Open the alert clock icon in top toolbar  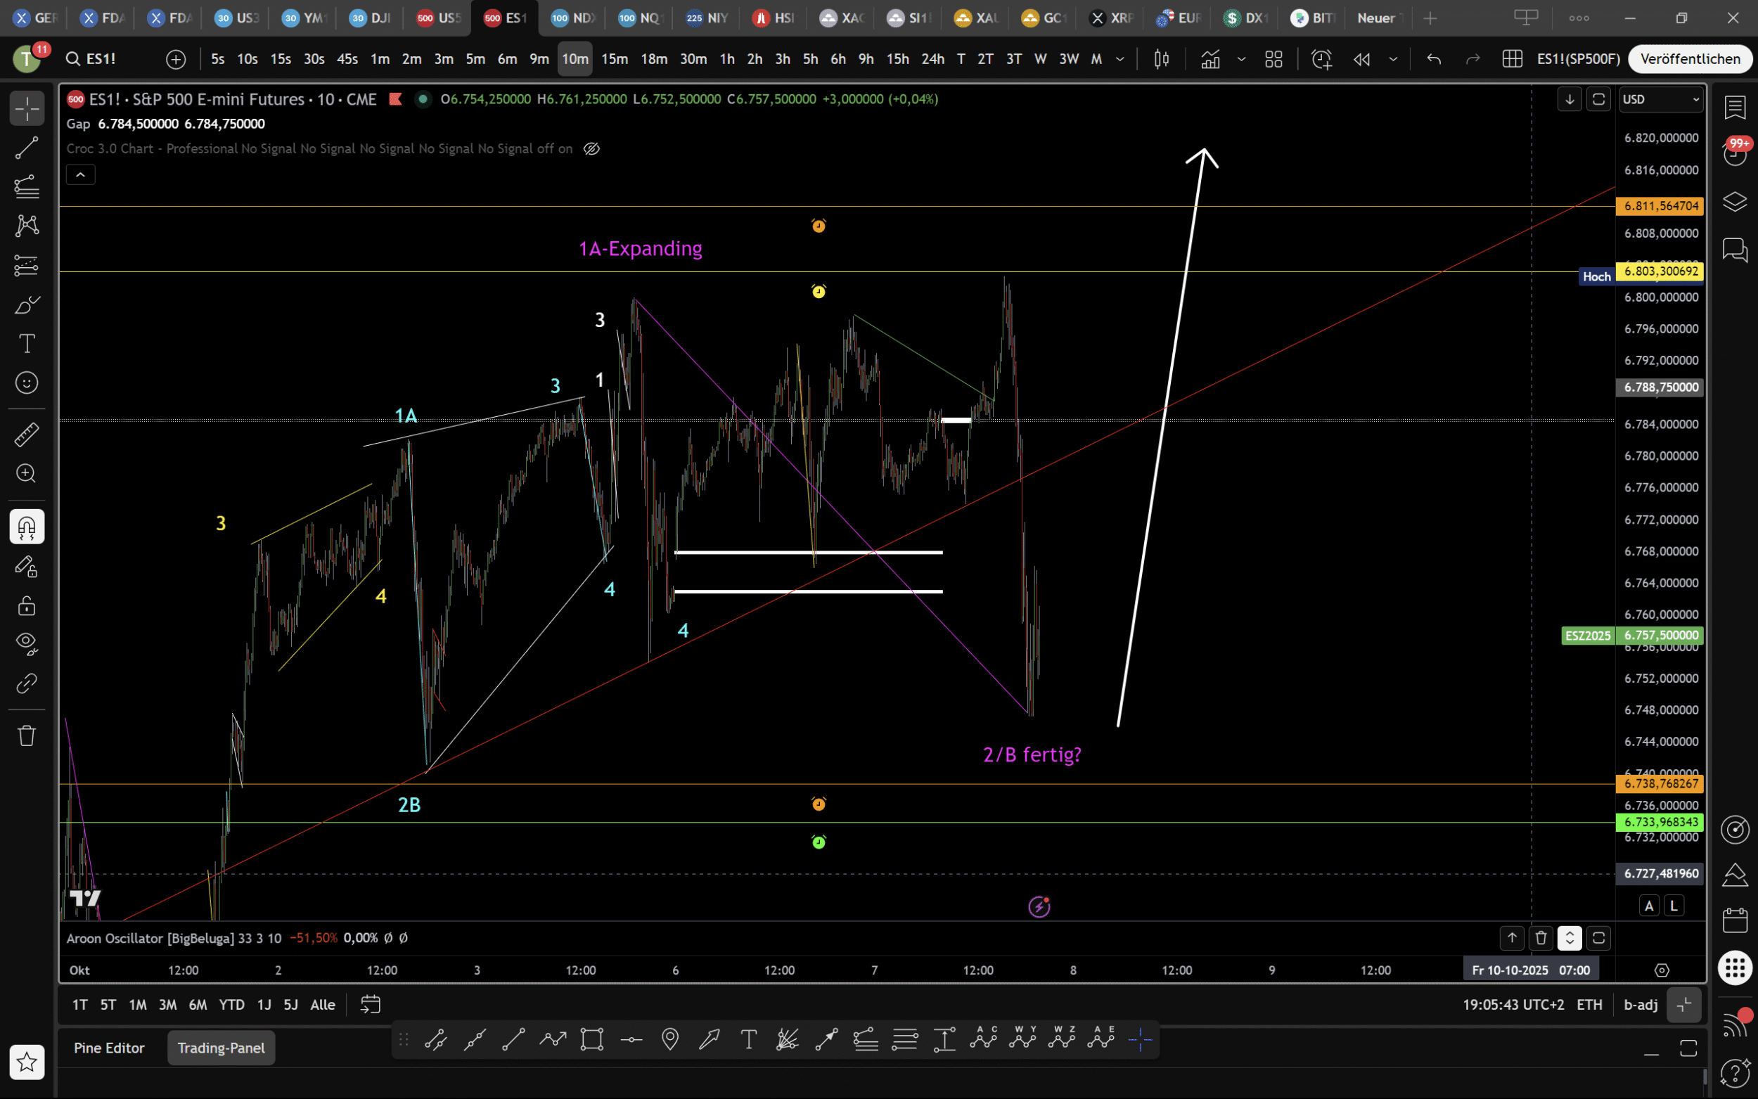1321,59
